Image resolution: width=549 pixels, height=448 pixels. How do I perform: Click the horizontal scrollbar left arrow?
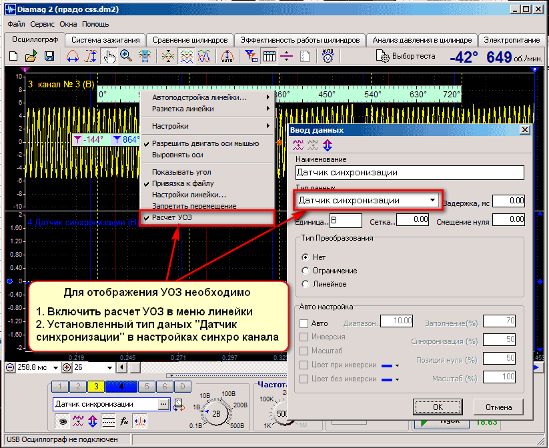click(x=121, y=367)
